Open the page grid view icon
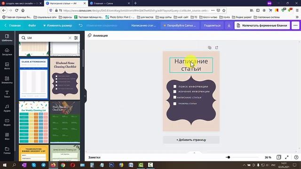This screenshot has width=301, height=169. coord(279,157)
